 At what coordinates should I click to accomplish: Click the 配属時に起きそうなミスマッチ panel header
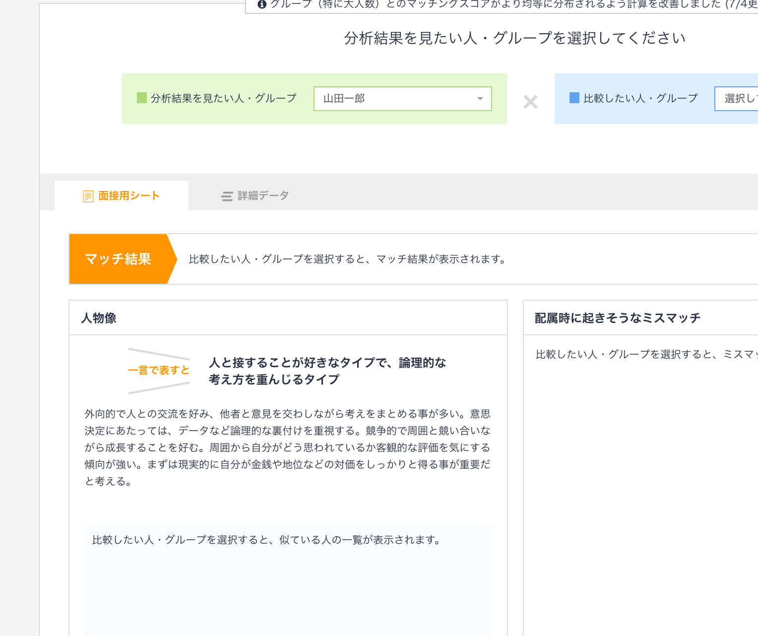(x=617, y=318)
